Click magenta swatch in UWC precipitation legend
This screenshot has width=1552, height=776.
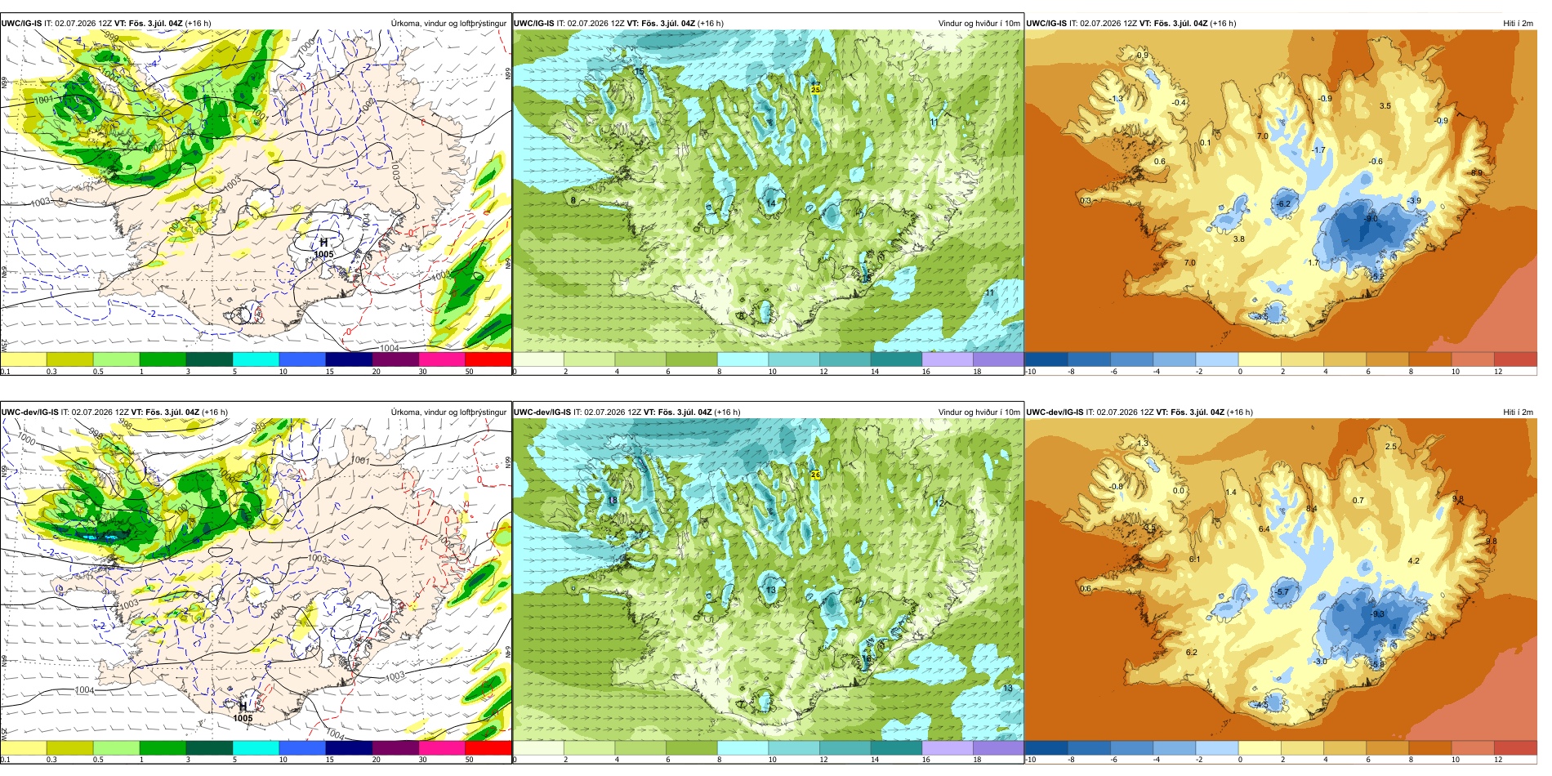(x=442, y=359)
